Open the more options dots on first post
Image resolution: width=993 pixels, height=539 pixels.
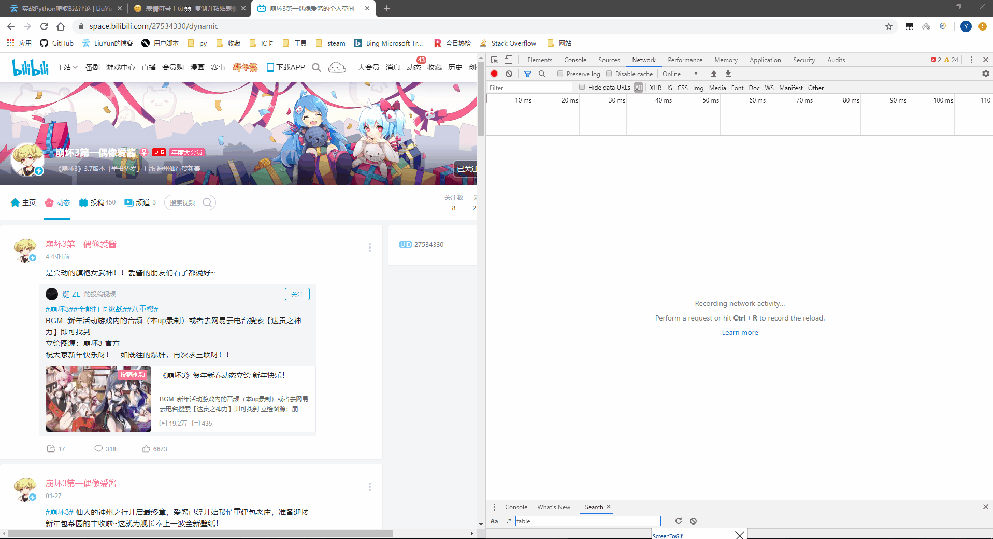pyautogui.click(x=370, y=247)
